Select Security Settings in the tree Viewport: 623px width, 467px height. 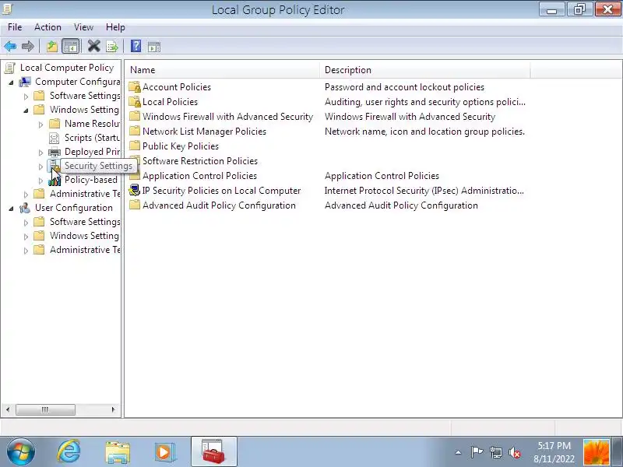(98, 166)
